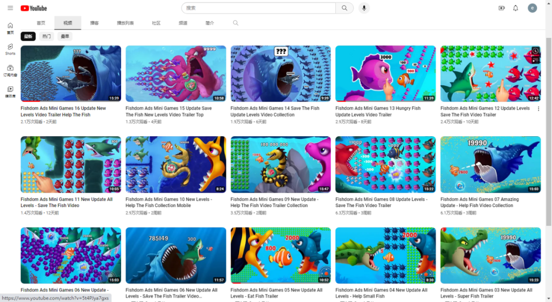Play the 785149 shark thumbnail, 11:57
The width and height of the screenshot is (552, 302).
176,255
